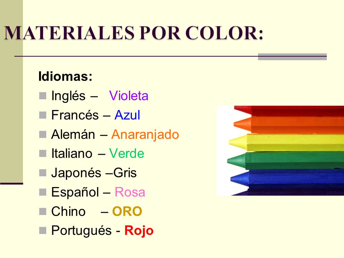Click the bullet square beside Francés
The height and width of the screenshot is (258, 344).
[x=43, y=115]
